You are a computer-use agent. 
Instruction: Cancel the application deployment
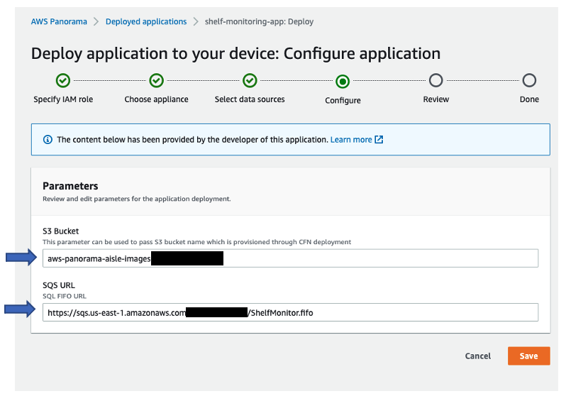tap(477, 356)
